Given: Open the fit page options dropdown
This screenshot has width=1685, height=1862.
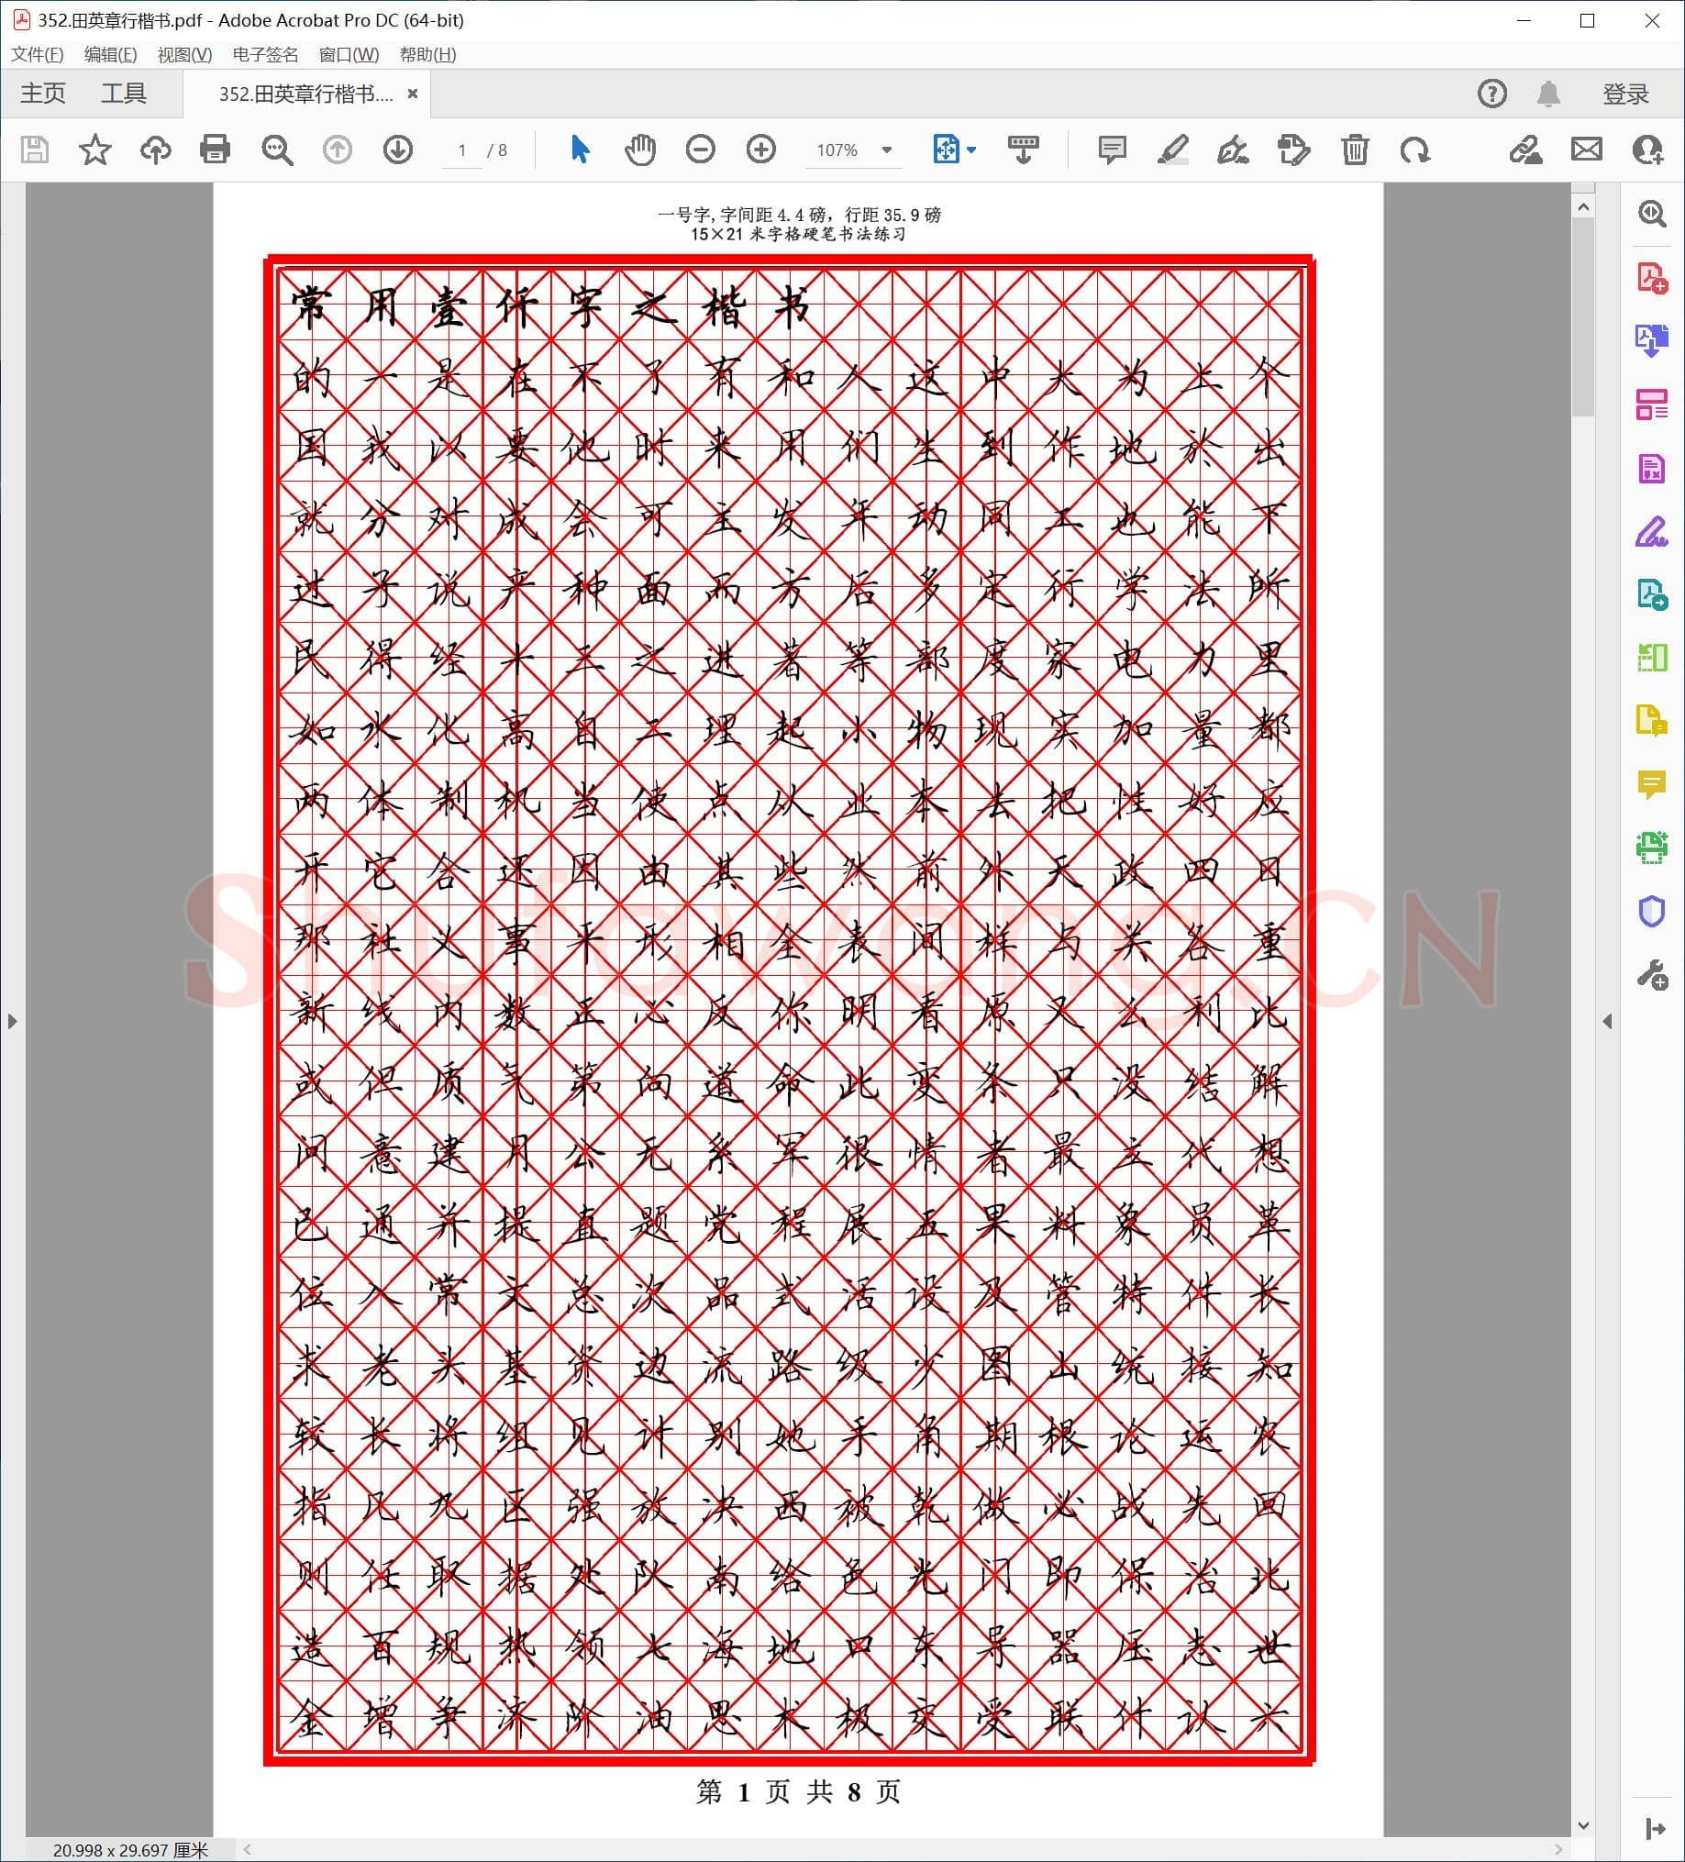Looking at the screenshot, I should tap(970, 150).
